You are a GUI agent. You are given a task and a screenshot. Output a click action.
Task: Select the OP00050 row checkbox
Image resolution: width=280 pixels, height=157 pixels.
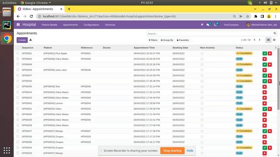(17, 59)
